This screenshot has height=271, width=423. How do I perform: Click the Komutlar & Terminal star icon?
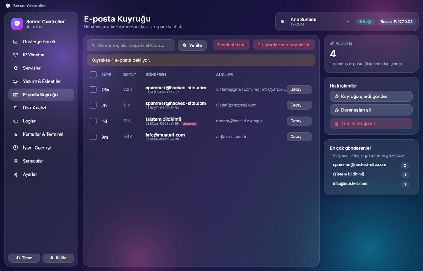[x=16, y=134]
